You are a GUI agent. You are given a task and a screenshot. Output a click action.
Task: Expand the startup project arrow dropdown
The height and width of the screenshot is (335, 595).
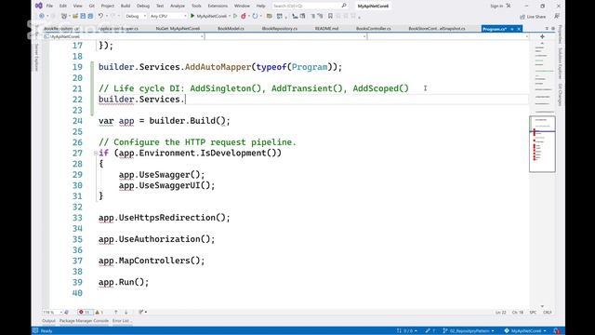tap(230, 17)
